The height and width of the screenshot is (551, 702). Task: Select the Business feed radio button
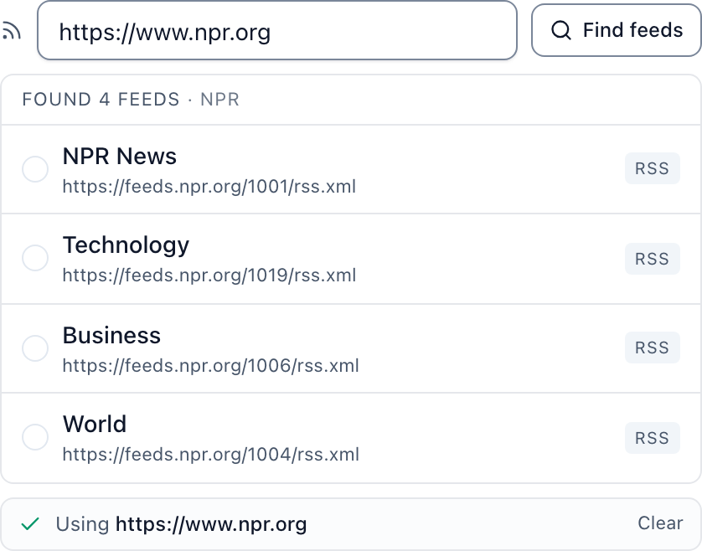tap(35, 348)
